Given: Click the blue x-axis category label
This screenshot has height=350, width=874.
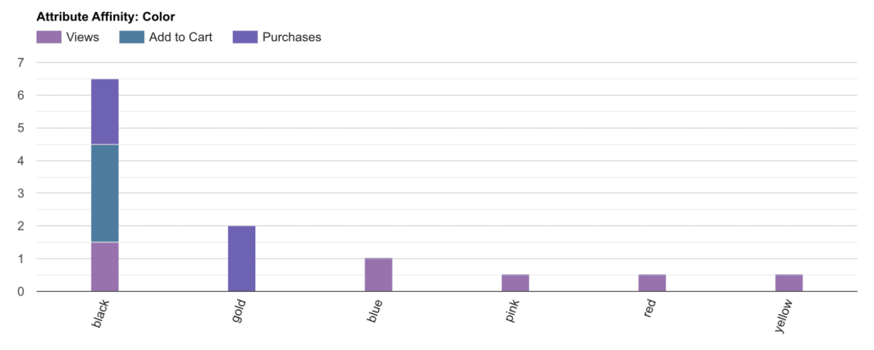Looking at the screenshot, I should click(x=377, y=312).
